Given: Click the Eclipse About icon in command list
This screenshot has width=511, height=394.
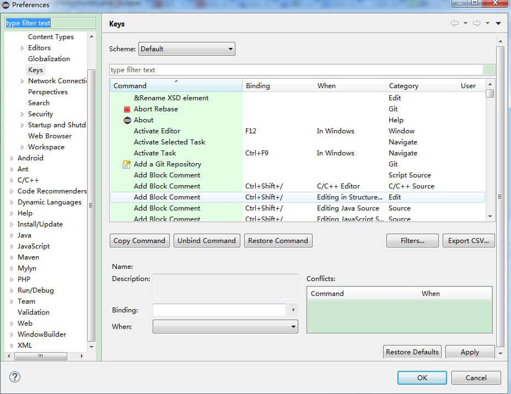Looking at the screenshot, I should 127,120.
